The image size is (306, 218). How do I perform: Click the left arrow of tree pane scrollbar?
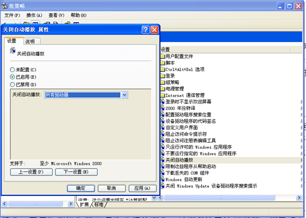click(x=4, y=204)
